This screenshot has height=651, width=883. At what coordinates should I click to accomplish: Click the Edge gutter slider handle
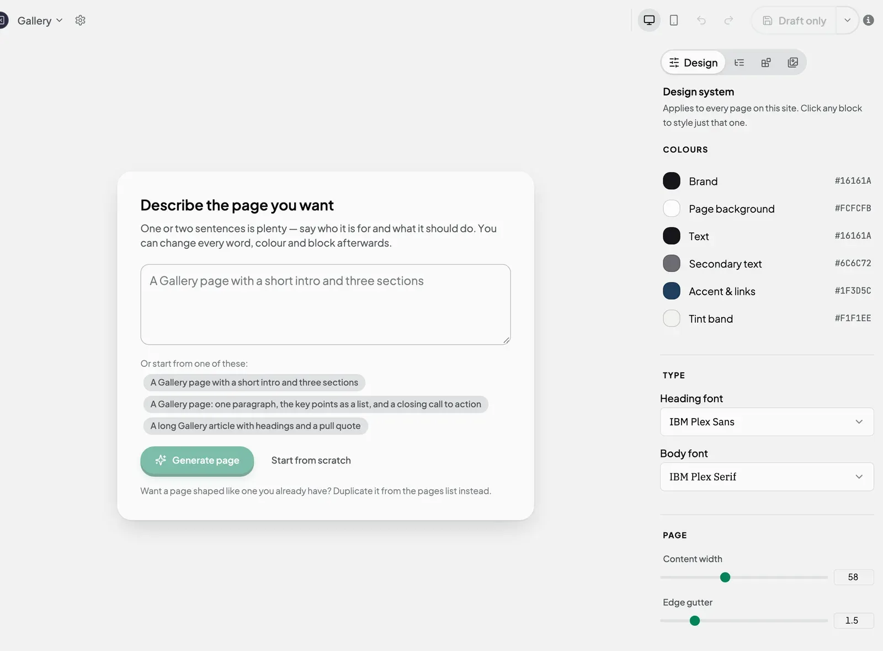(x=695, y=621)
